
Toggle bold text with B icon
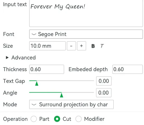(x=93, y=46)
